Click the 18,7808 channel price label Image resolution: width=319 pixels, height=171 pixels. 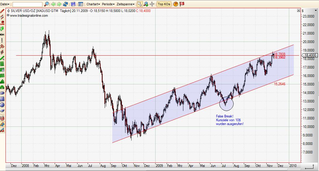[x=280, y=54]
